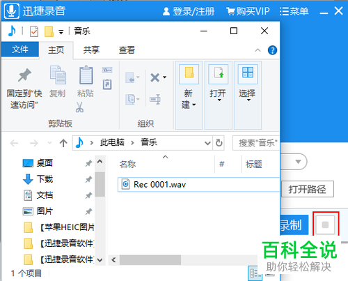This screenshot has height=281, width=348.
Task: Click the 搜索"音乐" search field
Action: coord(256,143)
